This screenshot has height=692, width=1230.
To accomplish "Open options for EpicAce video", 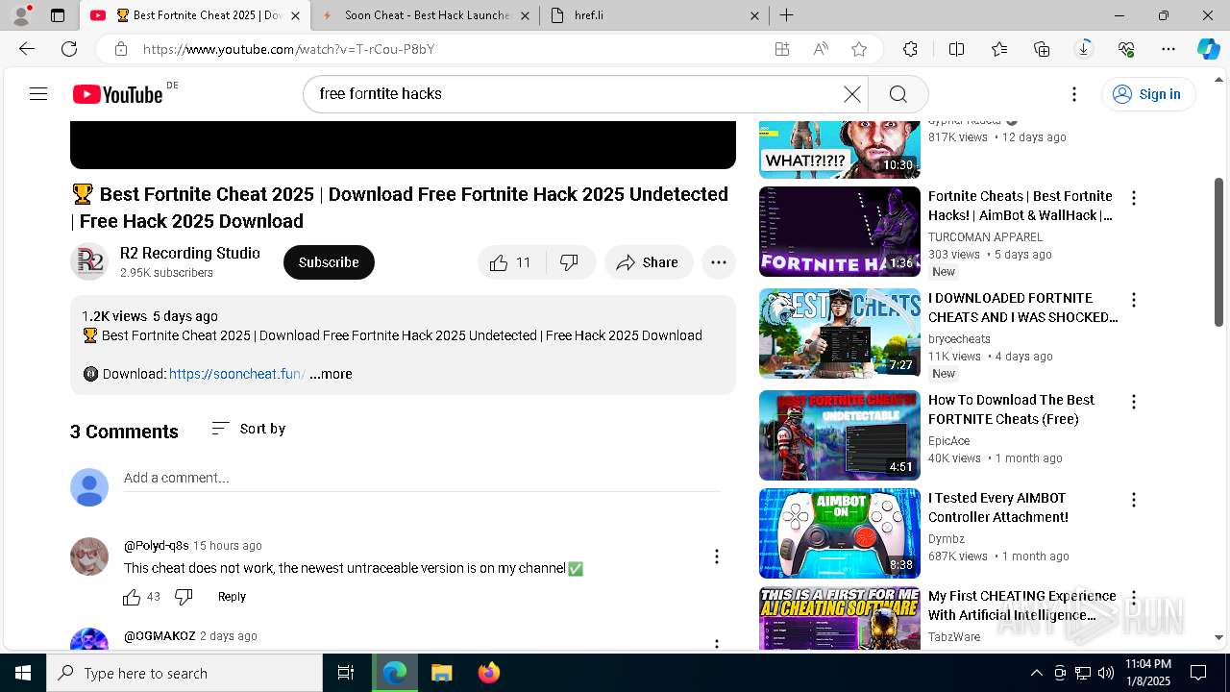I will click(x=1134, y=402).
